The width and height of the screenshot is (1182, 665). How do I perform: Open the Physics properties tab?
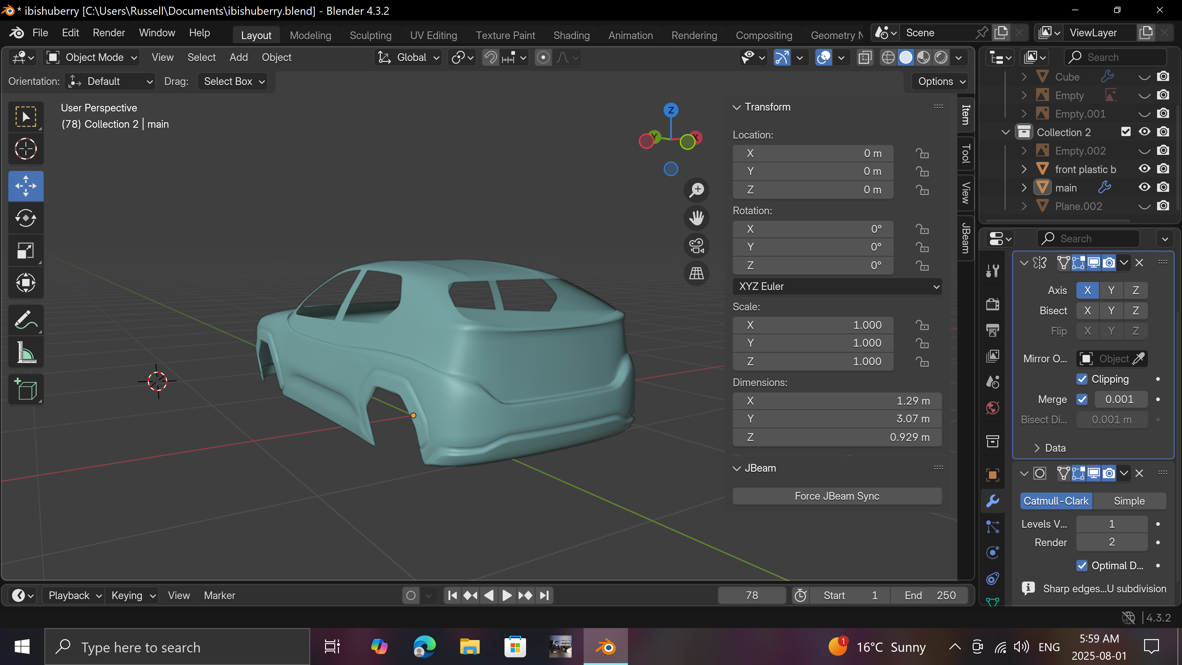[x=992, y=552]
